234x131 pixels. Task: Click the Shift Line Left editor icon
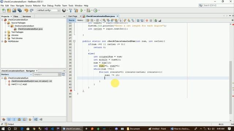tap(138, 20)
